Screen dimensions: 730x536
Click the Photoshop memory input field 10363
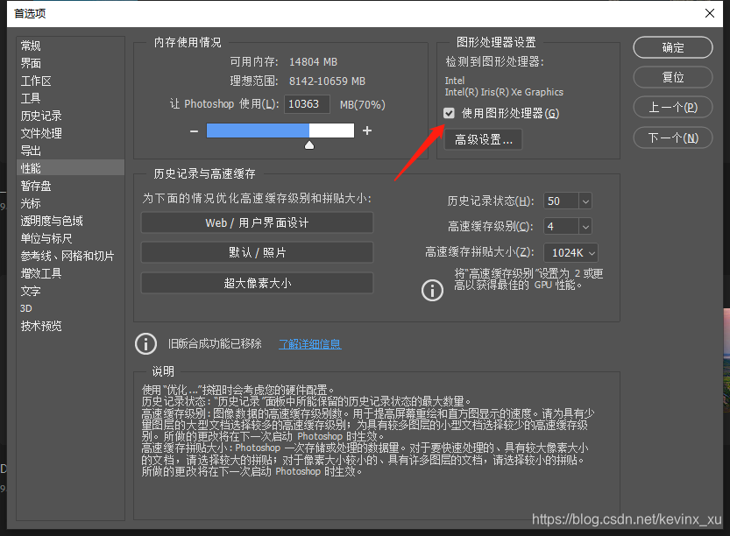coord(307,104)
